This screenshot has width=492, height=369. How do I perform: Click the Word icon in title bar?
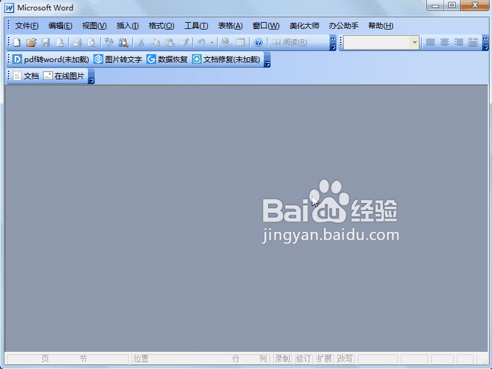point(9,8)
